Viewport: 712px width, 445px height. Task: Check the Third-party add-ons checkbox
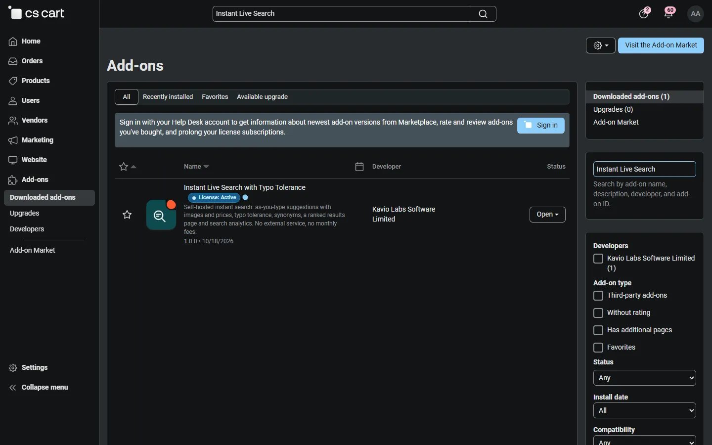tap(598, 296)
